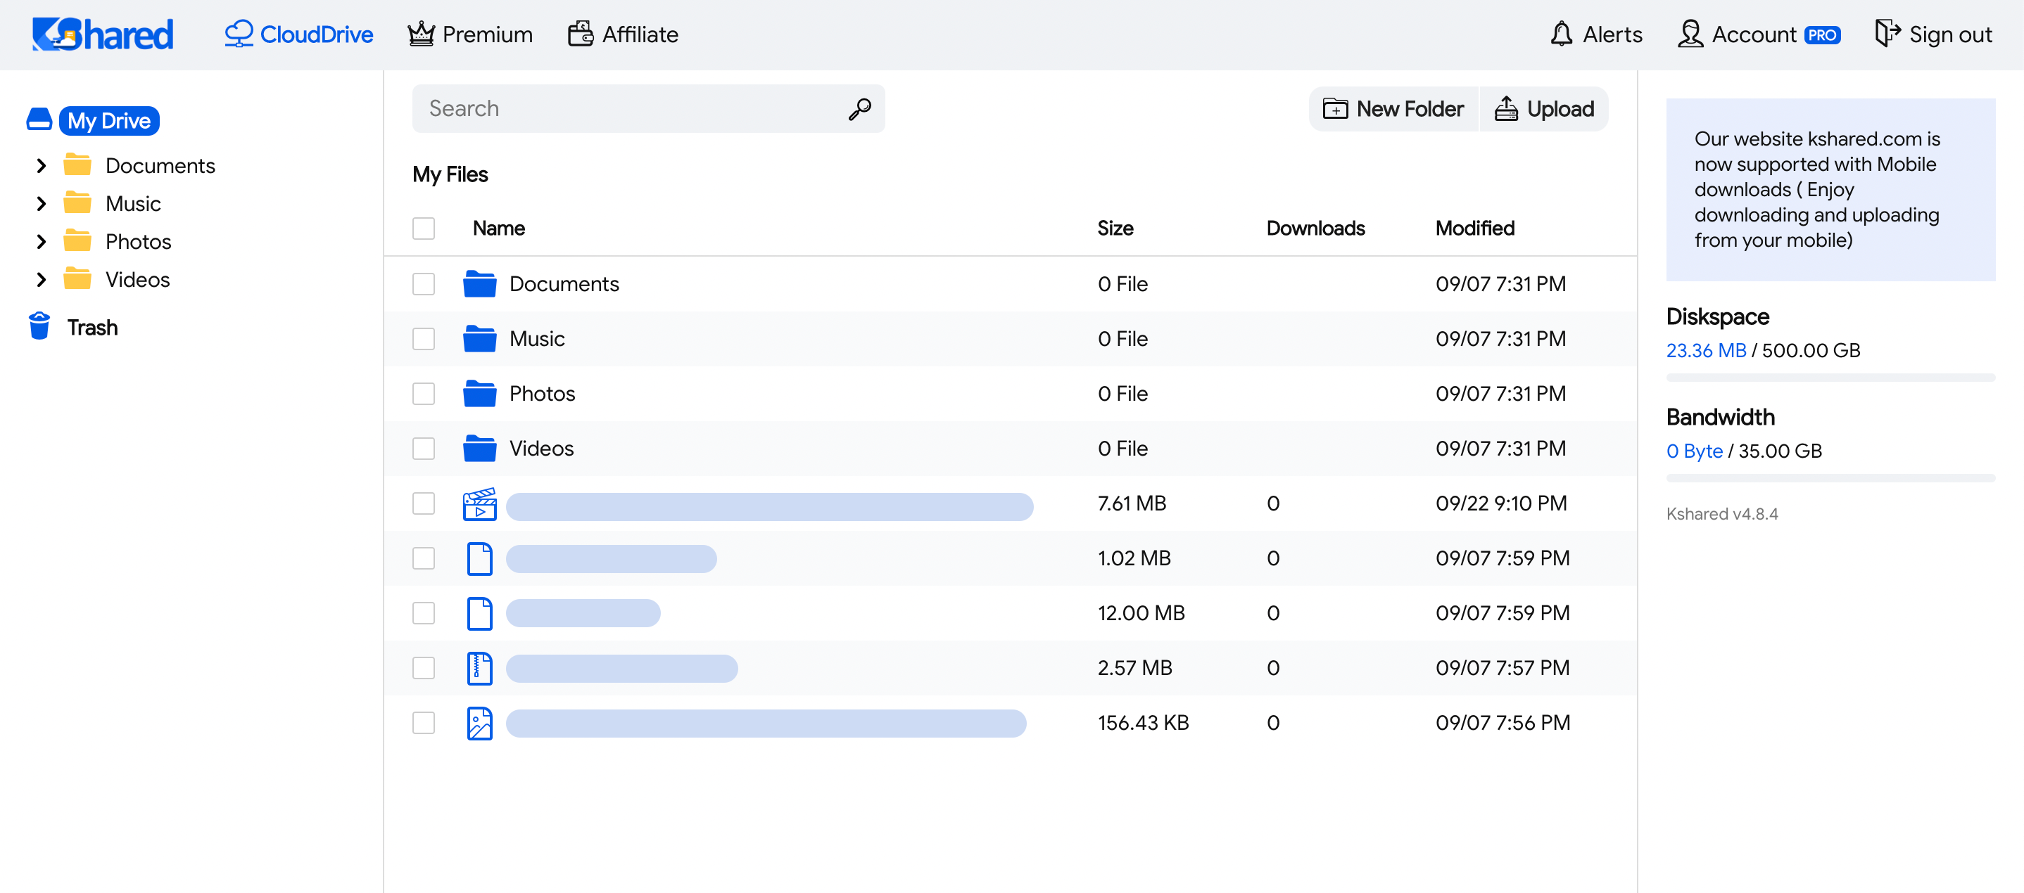Click the Photos folder icon in sidebar
2024x893 pixels.
pyautogui.click(x=77, y=240)
